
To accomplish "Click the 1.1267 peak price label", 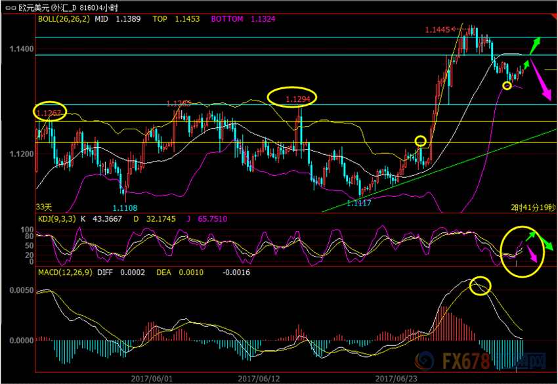I will (49, 113).
